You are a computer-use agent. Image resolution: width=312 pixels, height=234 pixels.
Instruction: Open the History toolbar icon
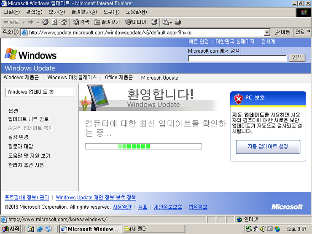pos(154,22)
